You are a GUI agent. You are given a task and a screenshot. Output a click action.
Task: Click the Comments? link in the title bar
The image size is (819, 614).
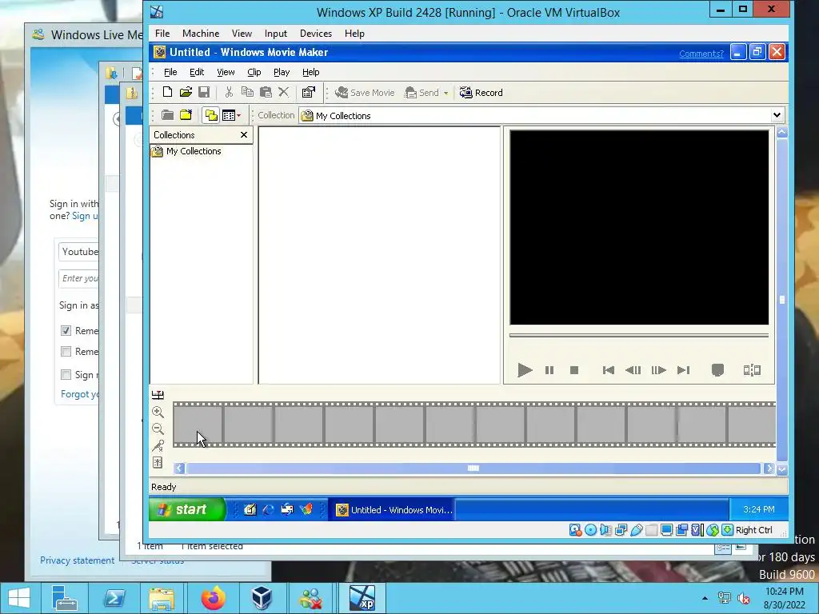pyautogui.click(x=701, y=54)
